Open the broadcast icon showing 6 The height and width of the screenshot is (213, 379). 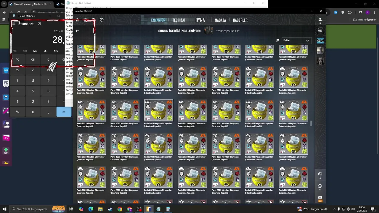click(320, 175)
